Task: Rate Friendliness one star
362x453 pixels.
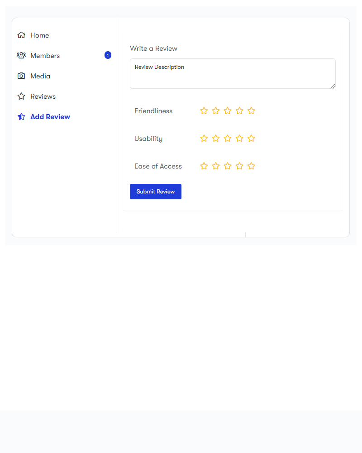Action: click(204, 111)
